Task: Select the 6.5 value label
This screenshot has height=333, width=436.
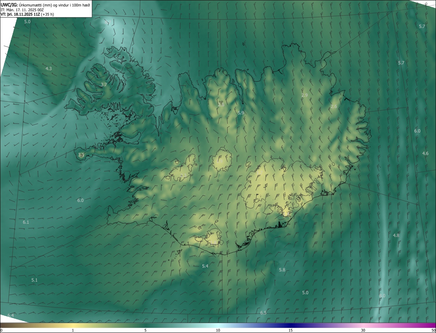Action: pos(263,313)
